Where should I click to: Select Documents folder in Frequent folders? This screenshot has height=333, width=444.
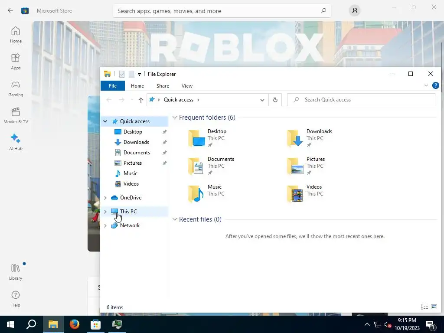pyautogui.click(x=211, y=166)
